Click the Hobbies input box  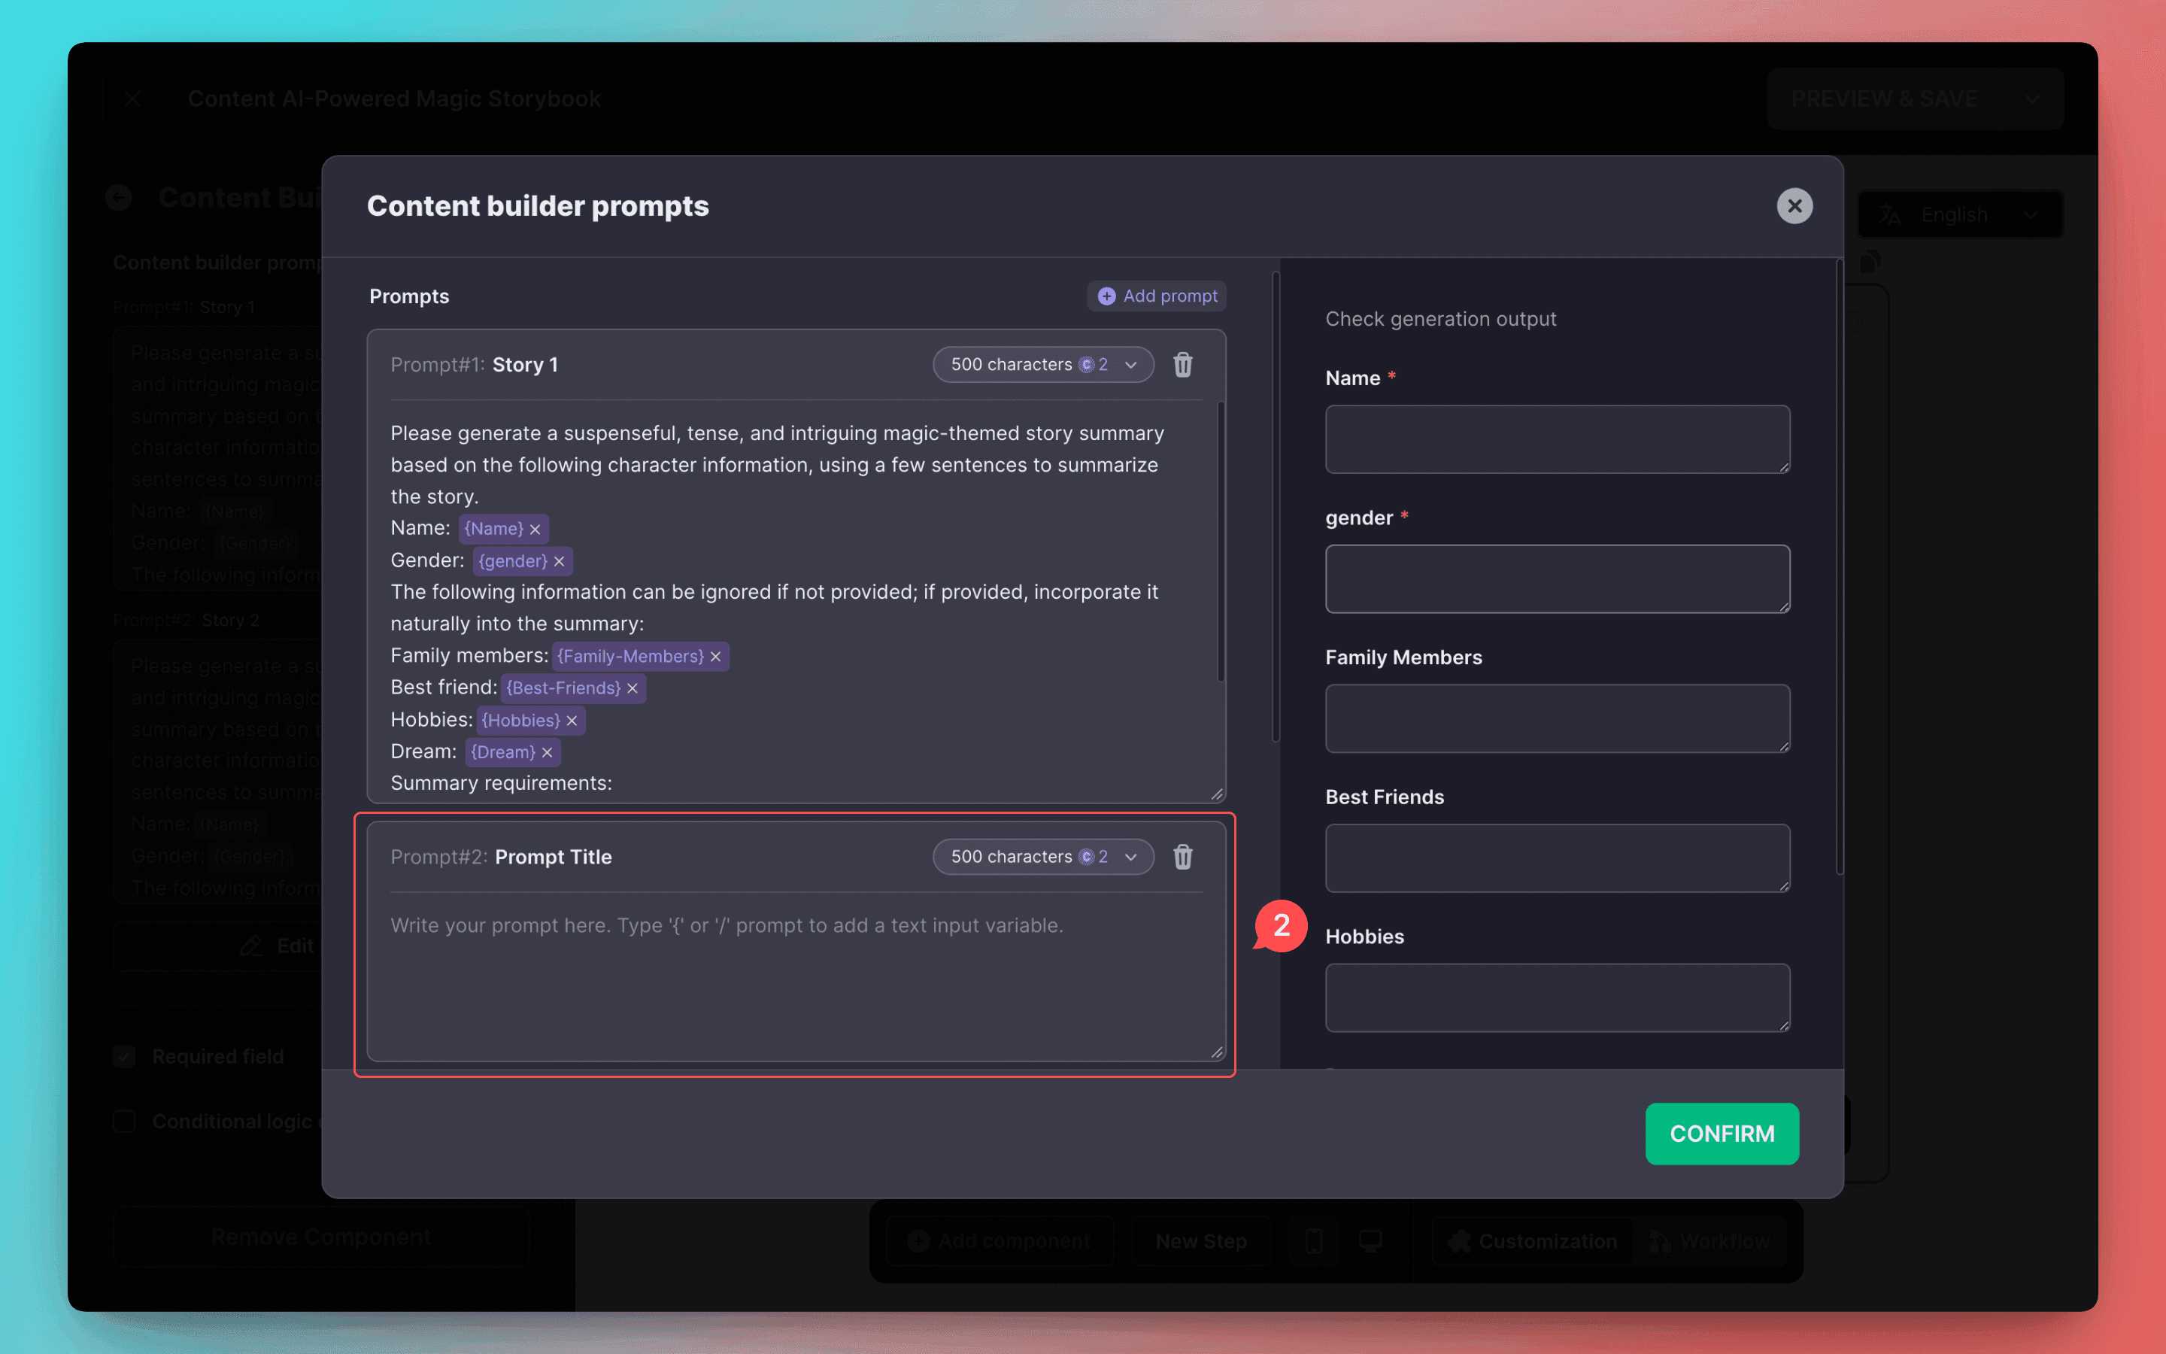(x=1557, y=997)
